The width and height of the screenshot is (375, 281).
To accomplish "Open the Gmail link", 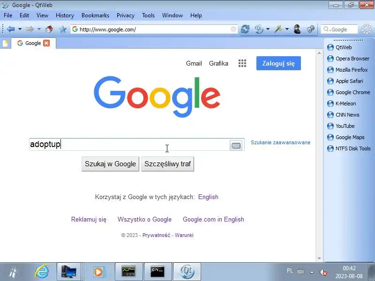I will pyautogui.click(x=194, y=63).
